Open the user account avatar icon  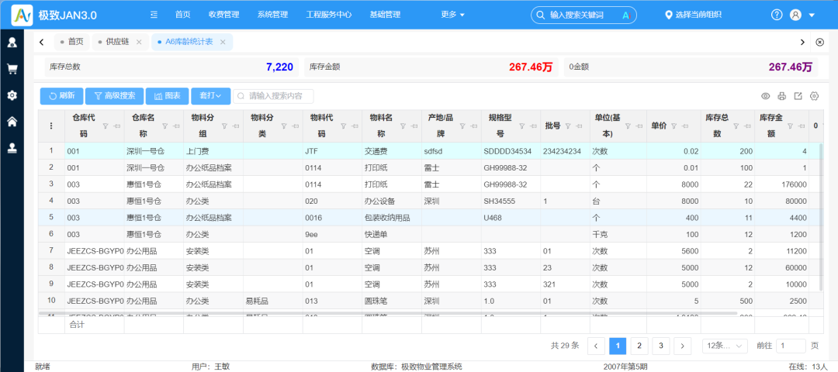[795, 15]
